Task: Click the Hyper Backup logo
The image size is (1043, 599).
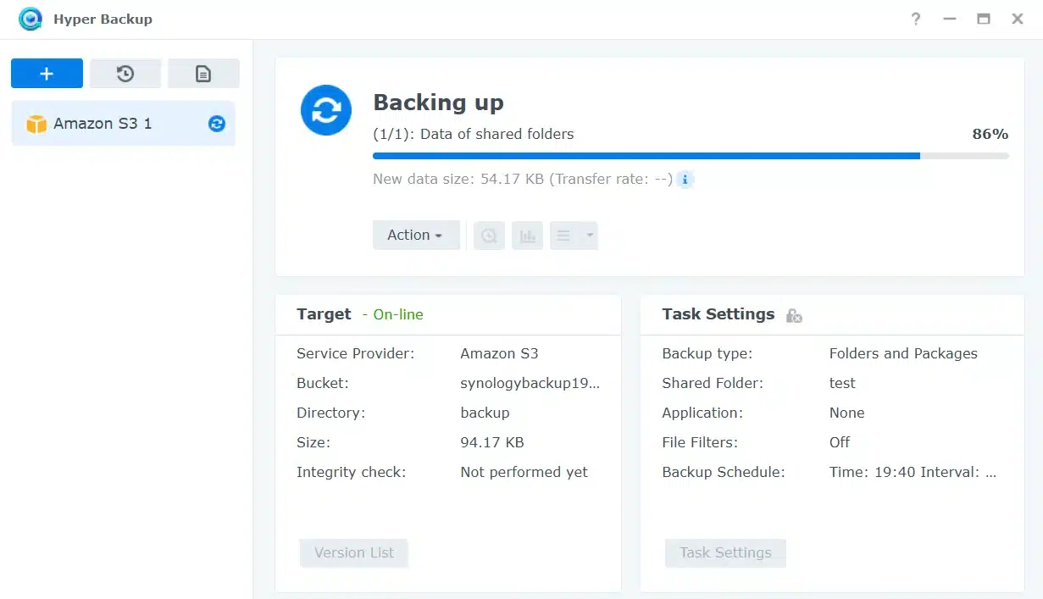Action: 30,18
